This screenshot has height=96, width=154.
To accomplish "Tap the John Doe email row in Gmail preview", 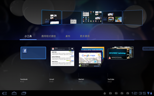I will 62,53.
